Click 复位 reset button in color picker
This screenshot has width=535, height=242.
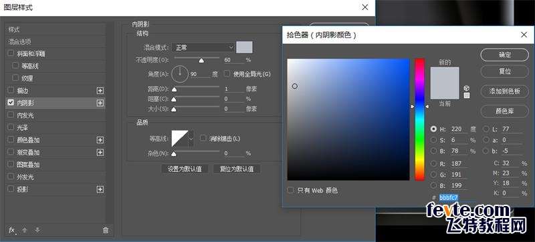point(505,72)
